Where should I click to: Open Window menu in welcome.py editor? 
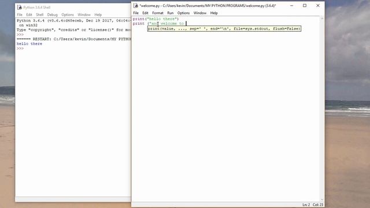click(200, 13)
